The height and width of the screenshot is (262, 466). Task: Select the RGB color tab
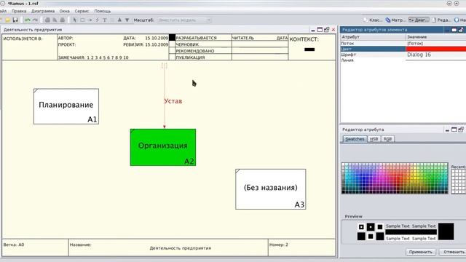point(387,139)
